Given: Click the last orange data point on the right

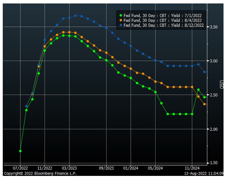Looking at the screenshot, I should pos(205,104).
